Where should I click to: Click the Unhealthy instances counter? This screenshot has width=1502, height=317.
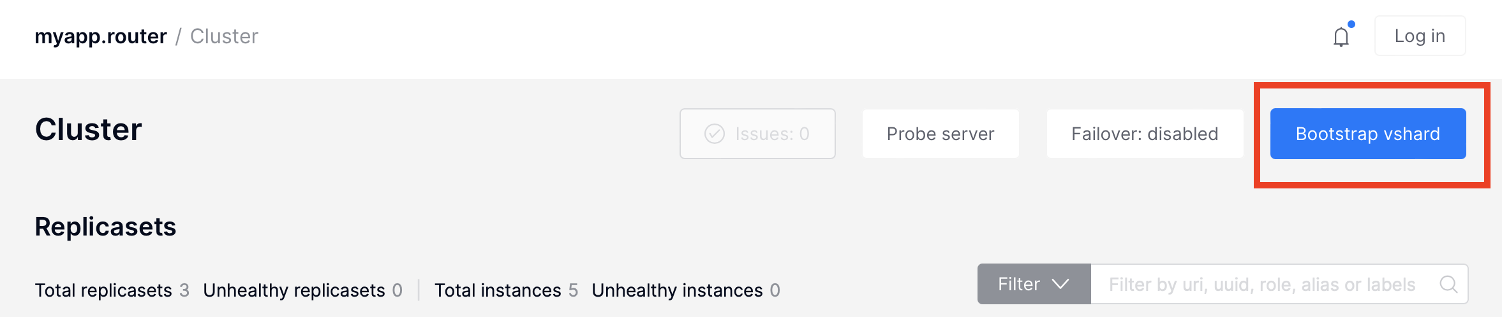tap(685, 290)
